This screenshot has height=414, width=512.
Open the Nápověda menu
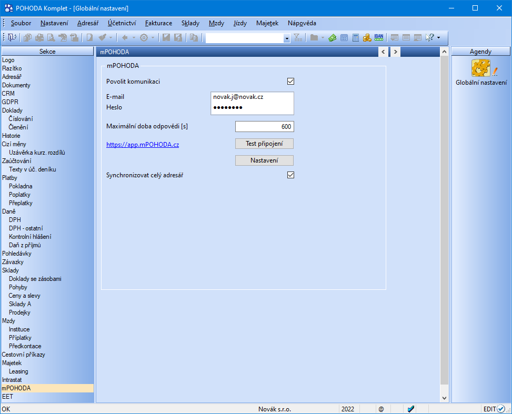(302, 23)
